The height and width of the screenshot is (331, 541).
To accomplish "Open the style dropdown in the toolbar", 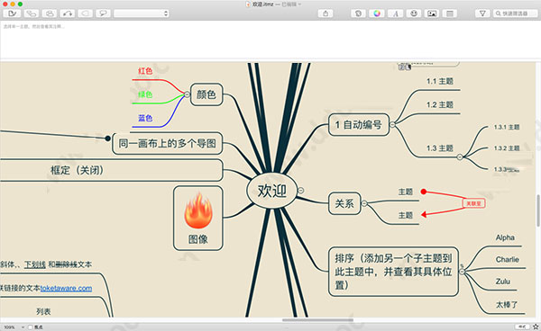I will (142, 13).
